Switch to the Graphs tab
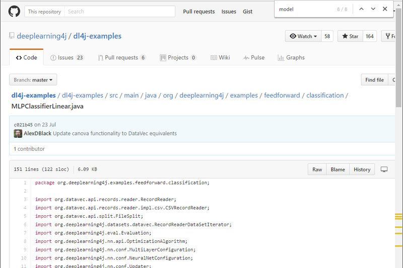 click(291, 57)
